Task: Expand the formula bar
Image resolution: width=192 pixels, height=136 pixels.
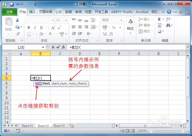Action: (188, 47)
